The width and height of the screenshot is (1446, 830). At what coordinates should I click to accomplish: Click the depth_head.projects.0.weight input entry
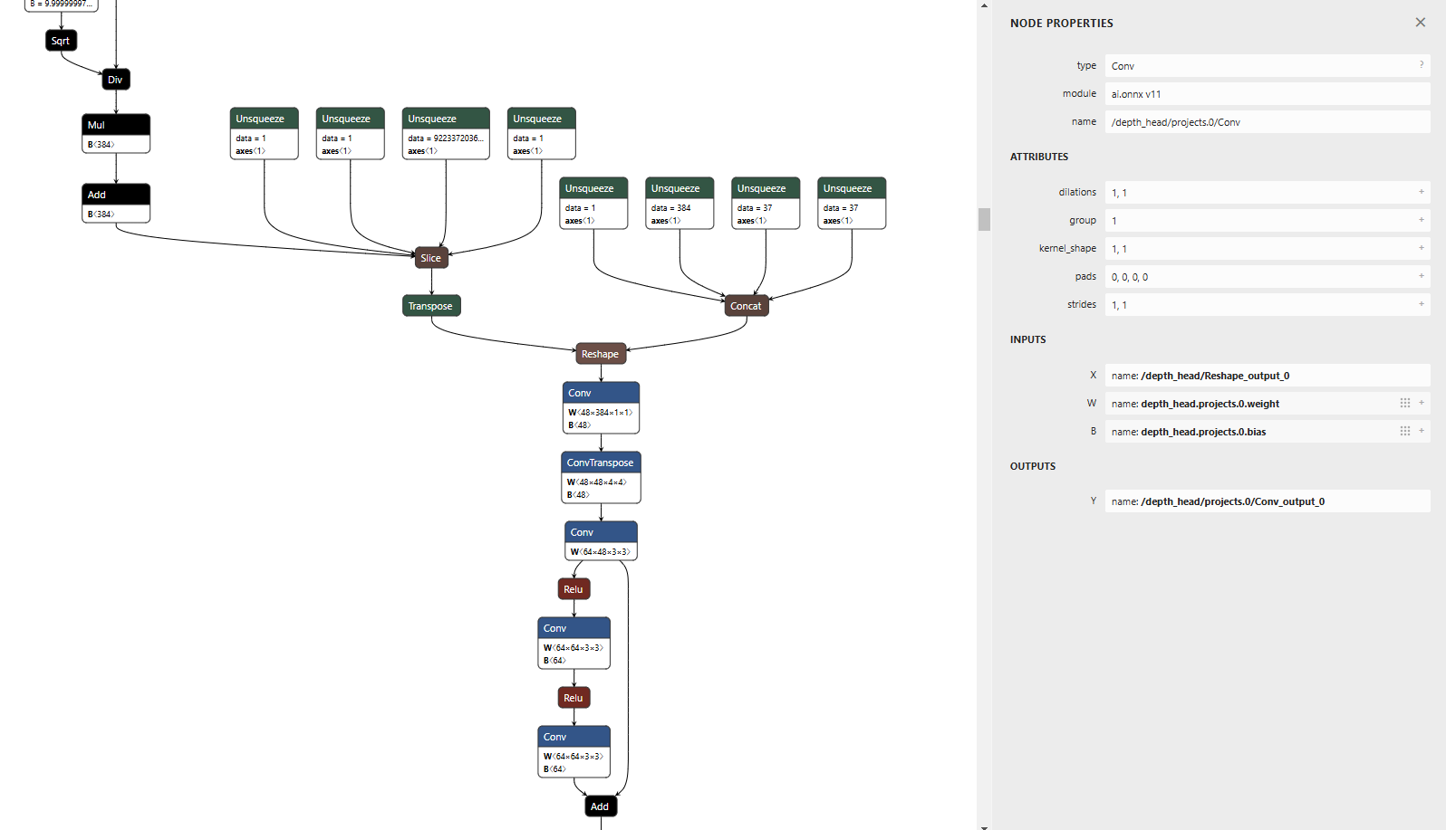coord(1250,404)
